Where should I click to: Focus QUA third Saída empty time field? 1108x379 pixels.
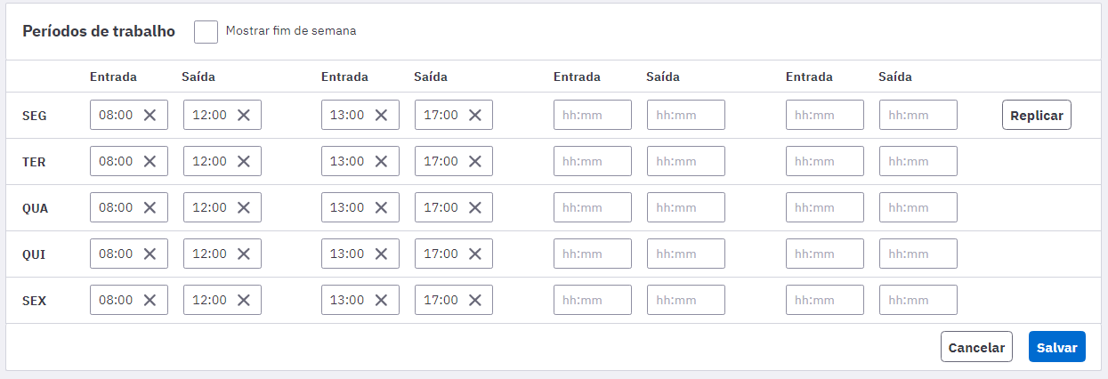coord(686,207)
